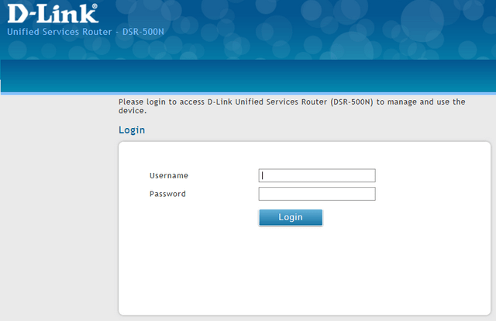This screenshot has height=321, width=496.
Task: Focus the Password input field
Action: click(x=317, y=194)
